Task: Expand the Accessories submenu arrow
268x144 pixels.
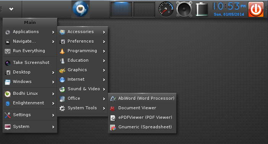Action: (104, 32)
